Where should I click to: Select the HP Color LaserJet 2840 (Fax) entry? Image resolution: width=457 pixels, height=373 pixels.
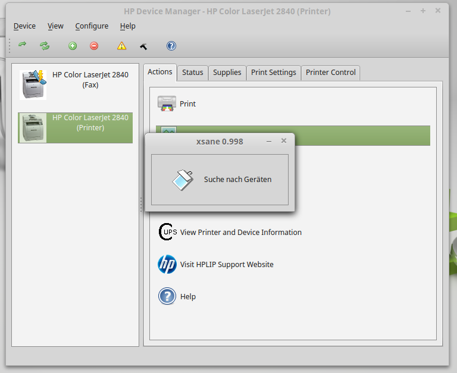point(75,85)
